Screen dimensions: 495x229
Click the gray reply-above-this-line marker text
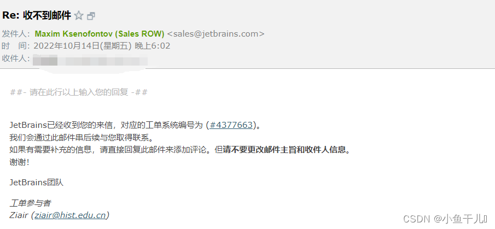[x=79, y=92]
